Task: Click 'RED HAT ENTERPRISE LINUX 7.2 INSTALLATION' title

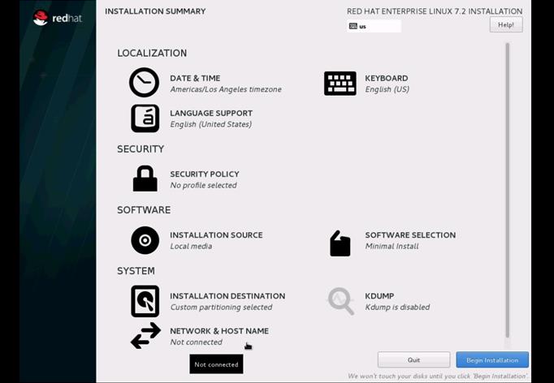Action: (435, 11)
